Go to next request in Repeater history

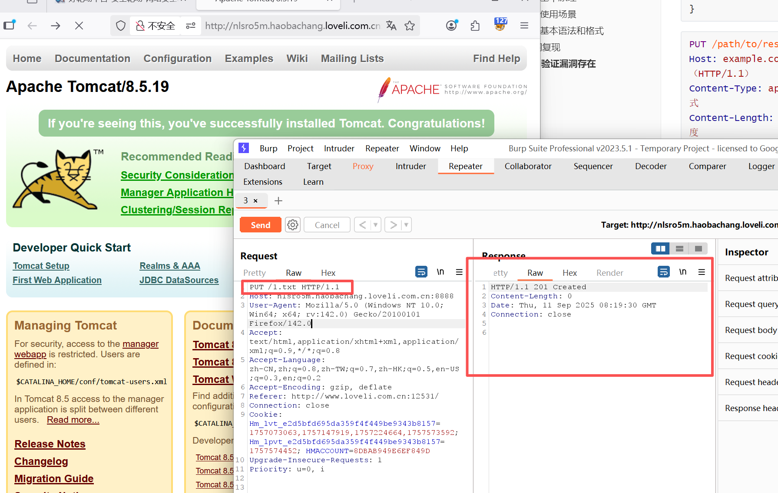[393, 225]
